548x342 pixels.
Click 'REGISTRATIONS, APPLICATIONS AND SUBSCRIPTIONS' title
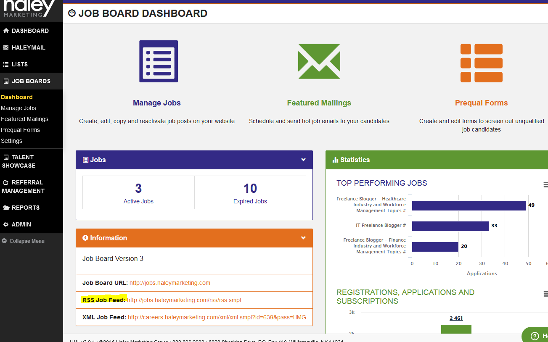[405, 297]
